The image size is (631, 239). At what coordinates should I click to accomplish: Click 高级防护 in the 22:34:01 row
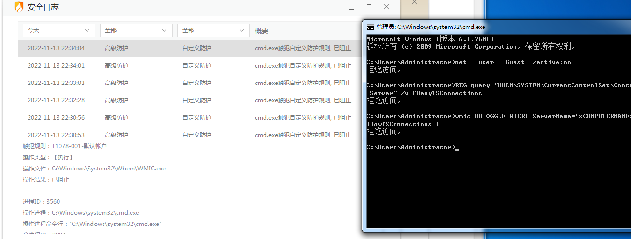pyautogui.click(x=117, y=66)
